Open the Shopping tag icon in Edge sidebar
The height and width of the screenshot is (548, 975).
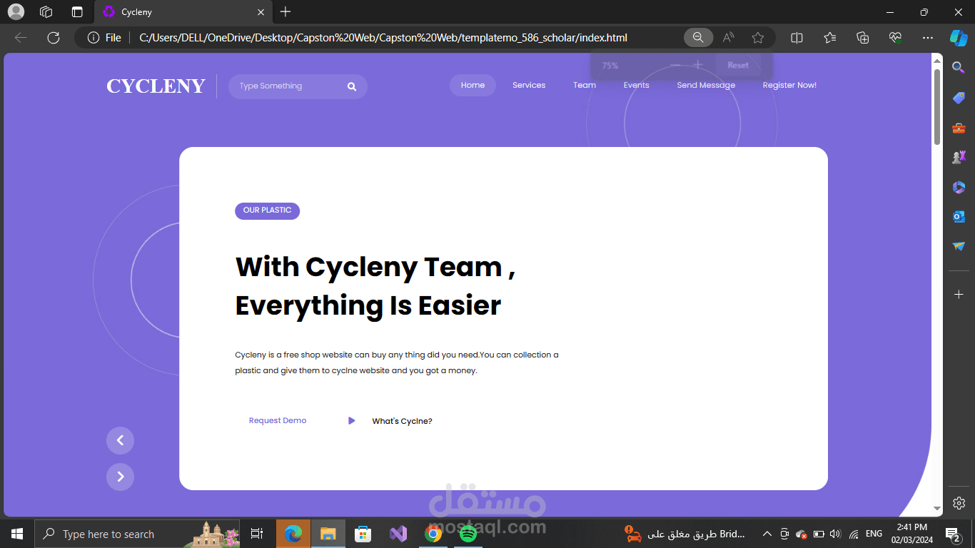959,98
